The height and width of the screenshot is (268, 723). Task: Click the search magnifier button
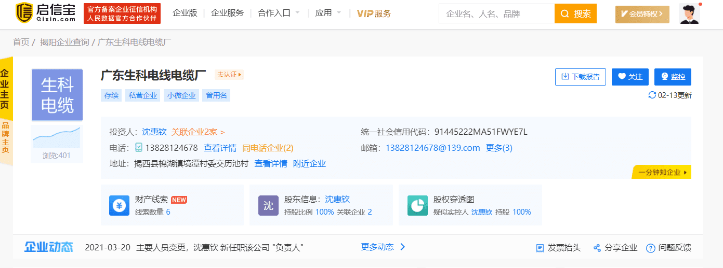[575, 13]
